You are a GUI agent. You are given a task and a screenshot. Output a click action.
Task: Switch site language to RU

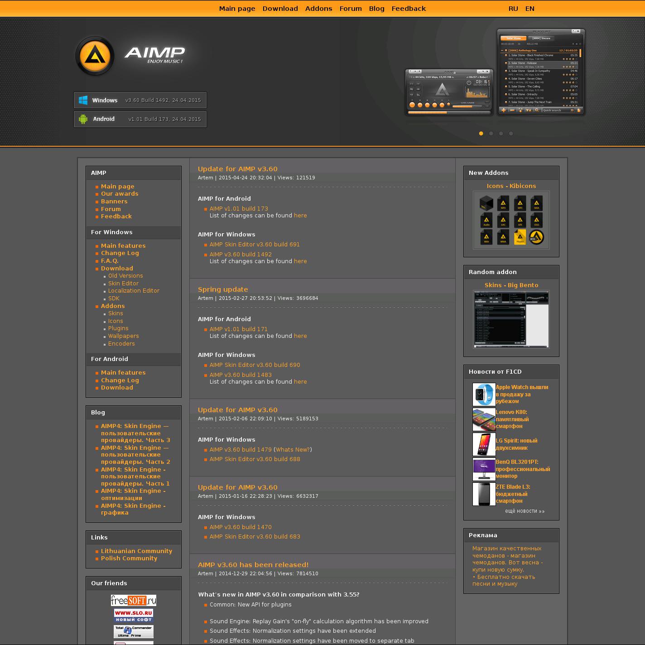point(513,9)
